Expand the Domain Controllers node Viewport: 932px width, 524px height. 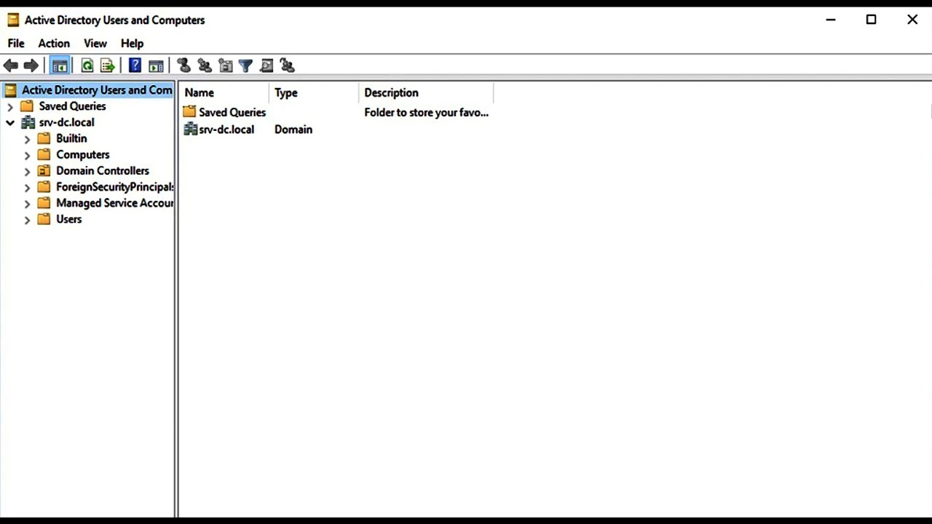tap(27, 171)
